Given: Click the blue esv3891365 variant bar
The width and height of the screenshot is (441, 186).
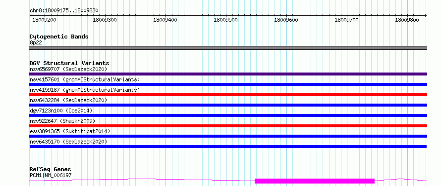Looking at the screenshot, I should (x=228, y=136).
